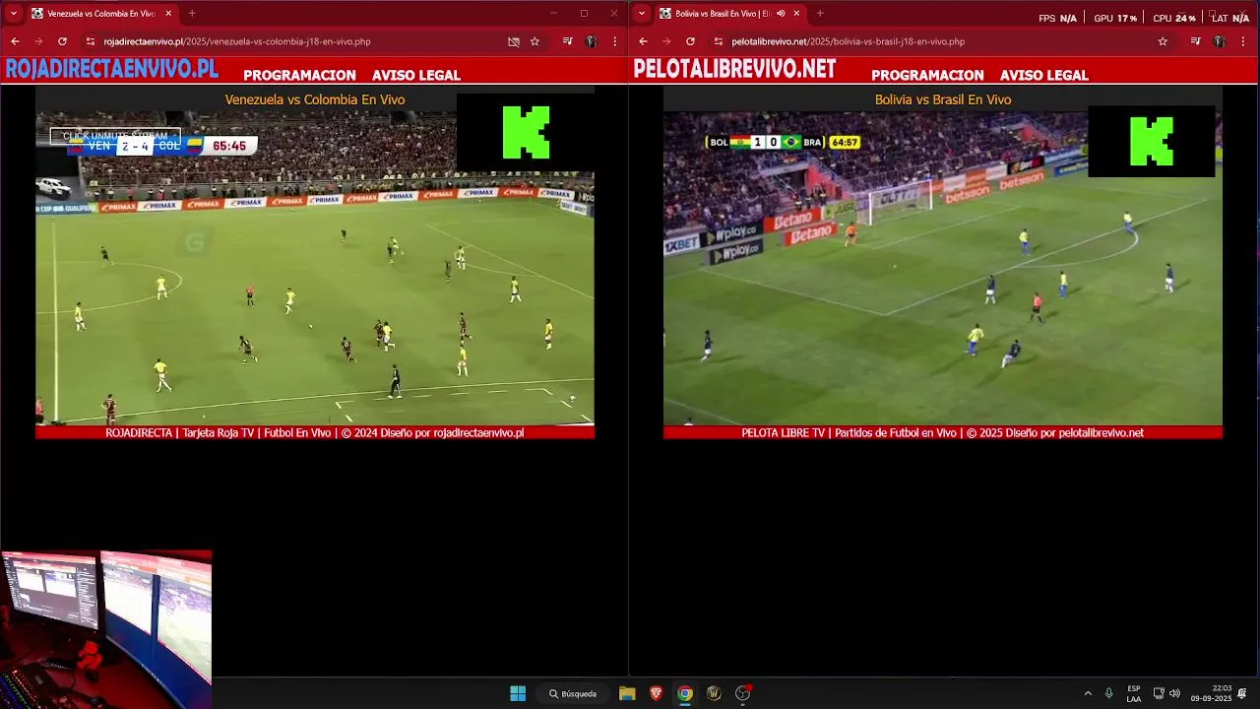This screenshot has height=709, width=1260.
Task: Select the Venezuela vs Colombia En Vivo tab
Action: tap(101, 14)
